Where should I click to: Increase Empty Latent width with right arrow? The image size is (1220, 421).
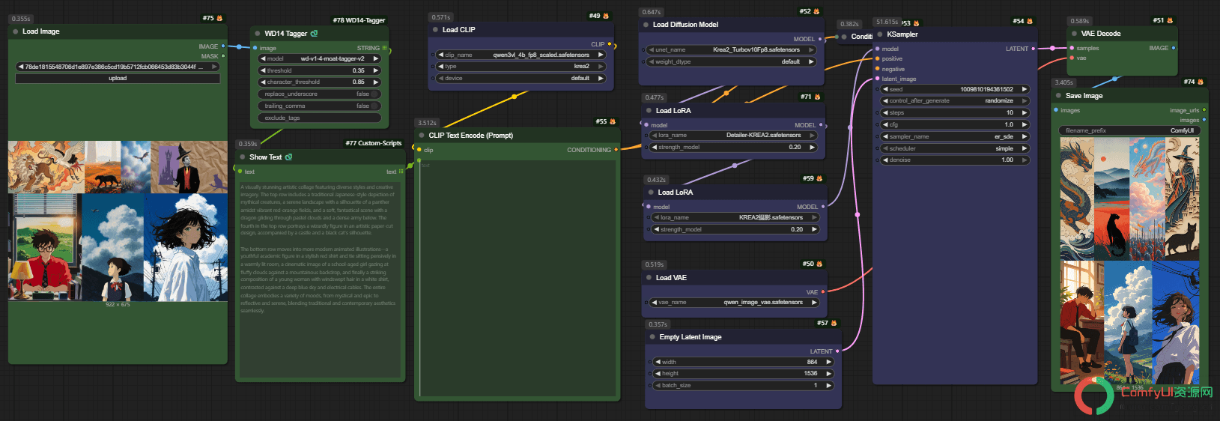click(828, 362)
